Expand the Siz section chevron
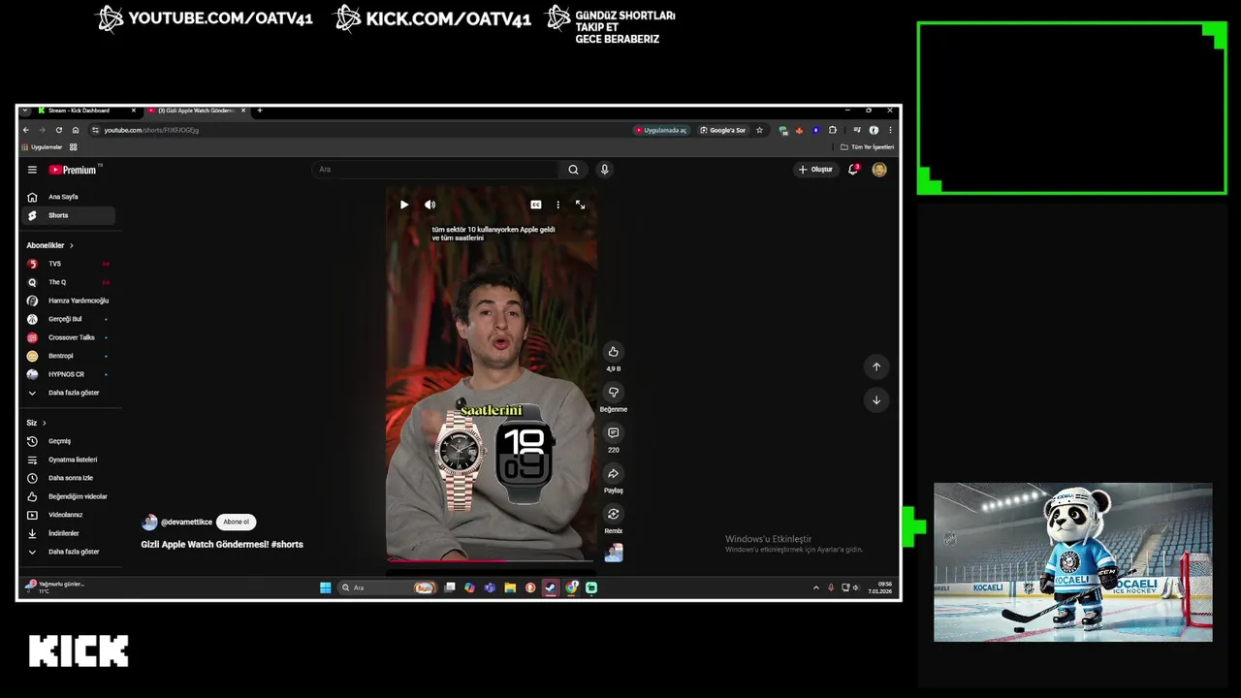Screen dimensions: 1241x698 coord(44,423)
